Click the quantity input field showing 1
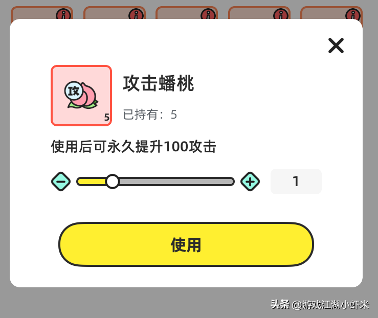The height and width of the screenshot is (318, 378). 296,181
